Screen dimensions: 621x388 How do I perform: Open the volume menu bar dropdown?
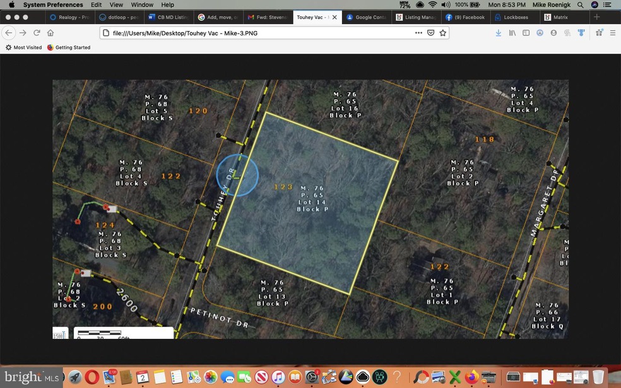pos(446,4)
